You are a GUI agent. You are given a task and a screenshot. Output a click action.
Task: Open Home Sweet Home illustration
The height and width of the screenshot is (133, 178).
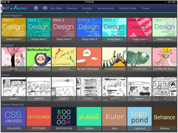point(114,59)
